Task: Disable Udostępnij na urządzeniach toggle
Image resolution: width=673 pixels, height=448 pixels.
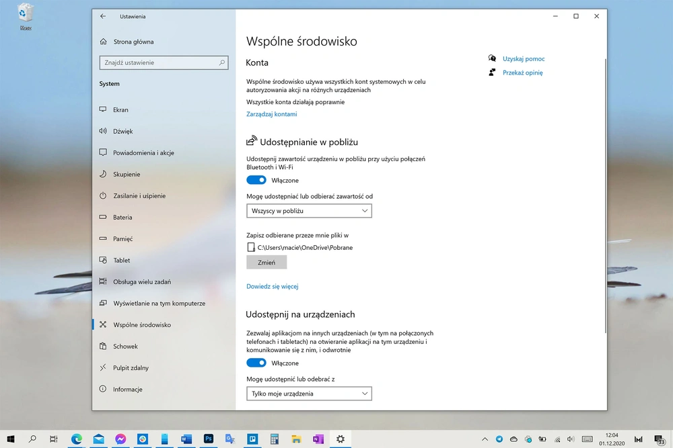Action: point(256,363)
